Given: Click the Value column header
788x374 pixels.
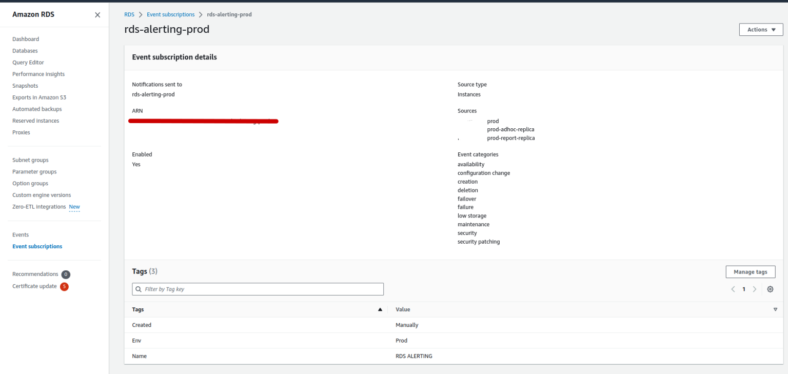Looking at the screenshot, I should coord(403,309).
